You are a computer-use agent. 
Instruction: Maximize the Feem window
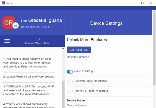142,3
